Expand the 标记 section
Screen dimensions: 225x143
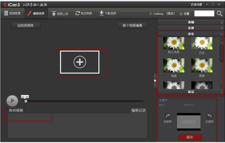coord(191,92)
